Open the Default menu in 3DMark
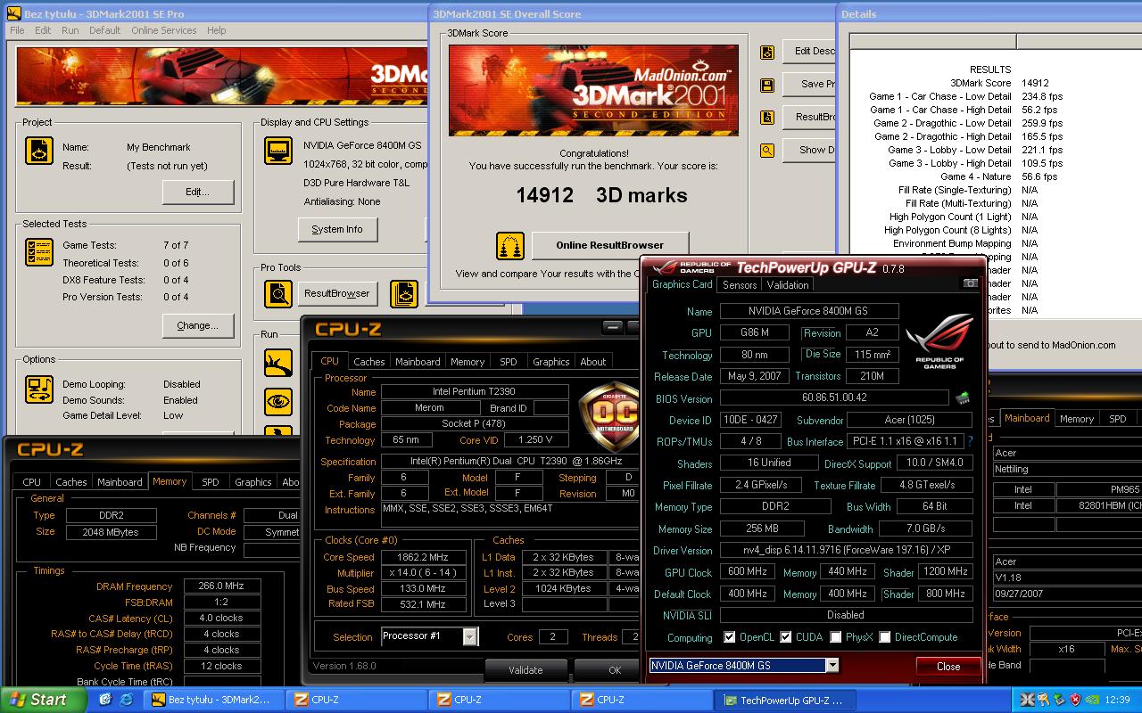1142x713 pixels. coord(104,30)
